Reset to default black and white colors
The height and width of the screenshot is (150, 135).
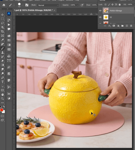(x=1, y=107)
